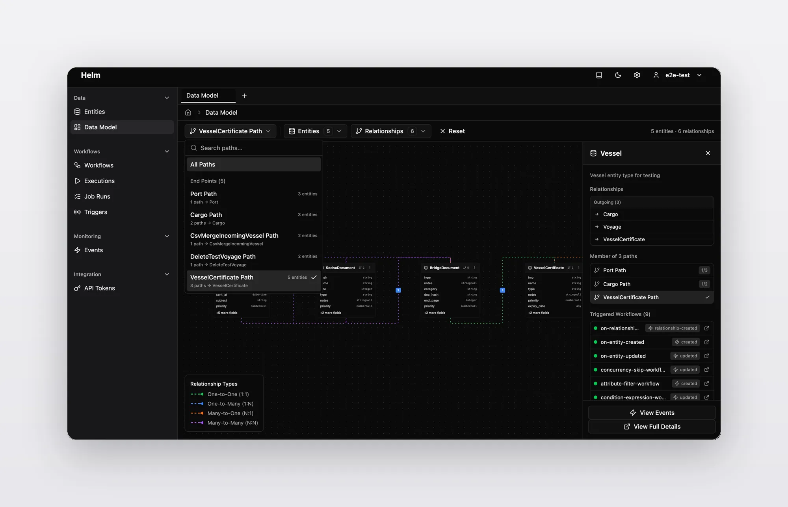Click the View Events button
Image resolution: width=788 pixels, height=507 pixels.
tap(652, 412)
